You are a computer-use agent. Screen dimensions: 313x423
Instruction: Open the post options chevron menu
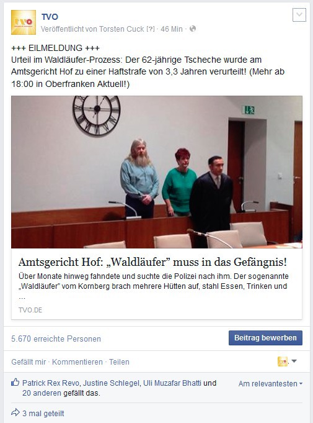(299, 15)
